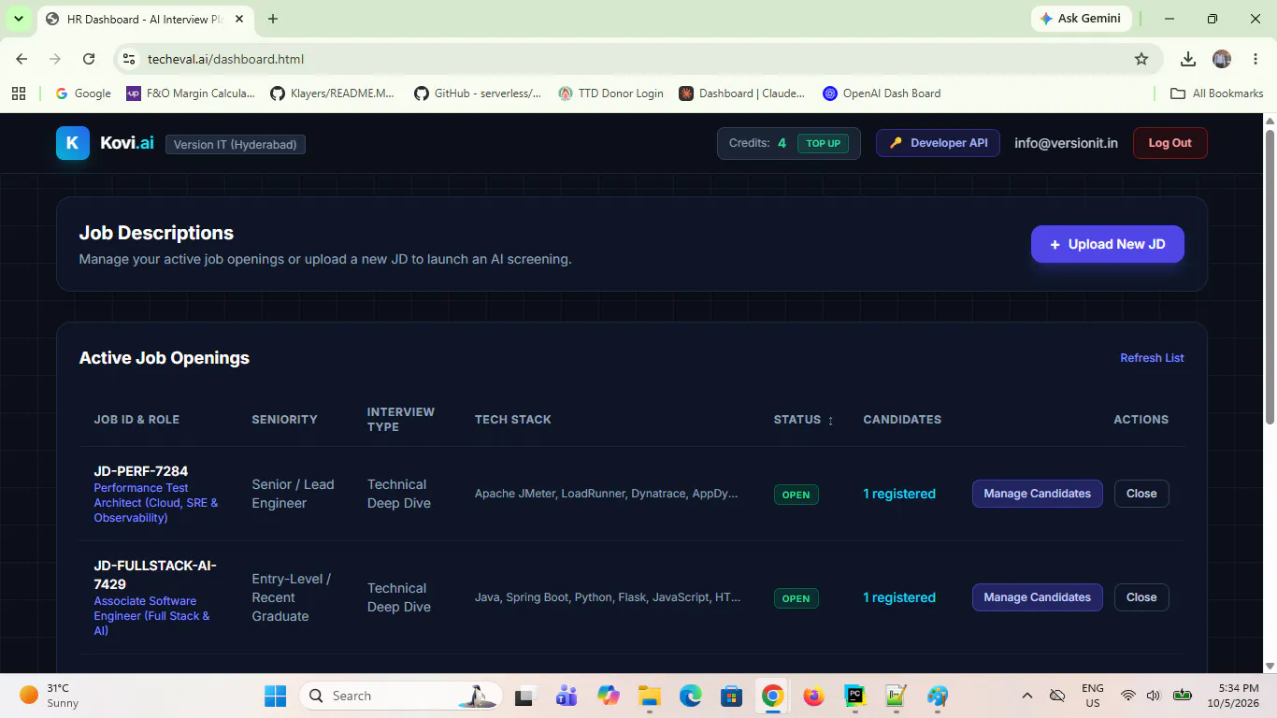The width and height of the screenshot is (1277, 718).
Task: Click the Kovi.ai K logo icon
Action: coord(73,143)
